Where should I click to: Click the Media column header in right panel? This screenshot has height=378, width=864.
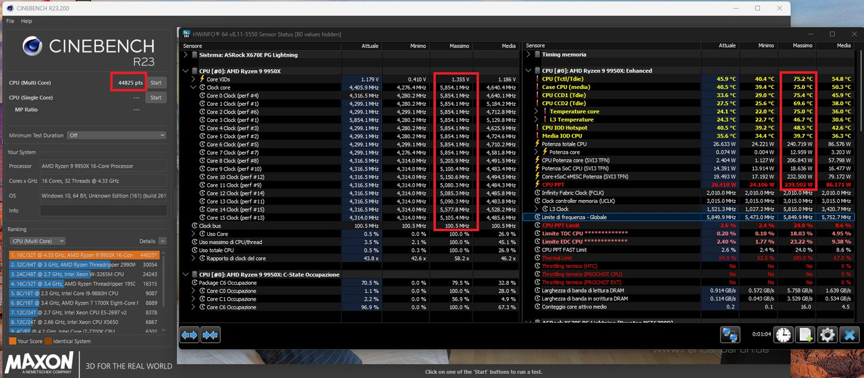834,46
